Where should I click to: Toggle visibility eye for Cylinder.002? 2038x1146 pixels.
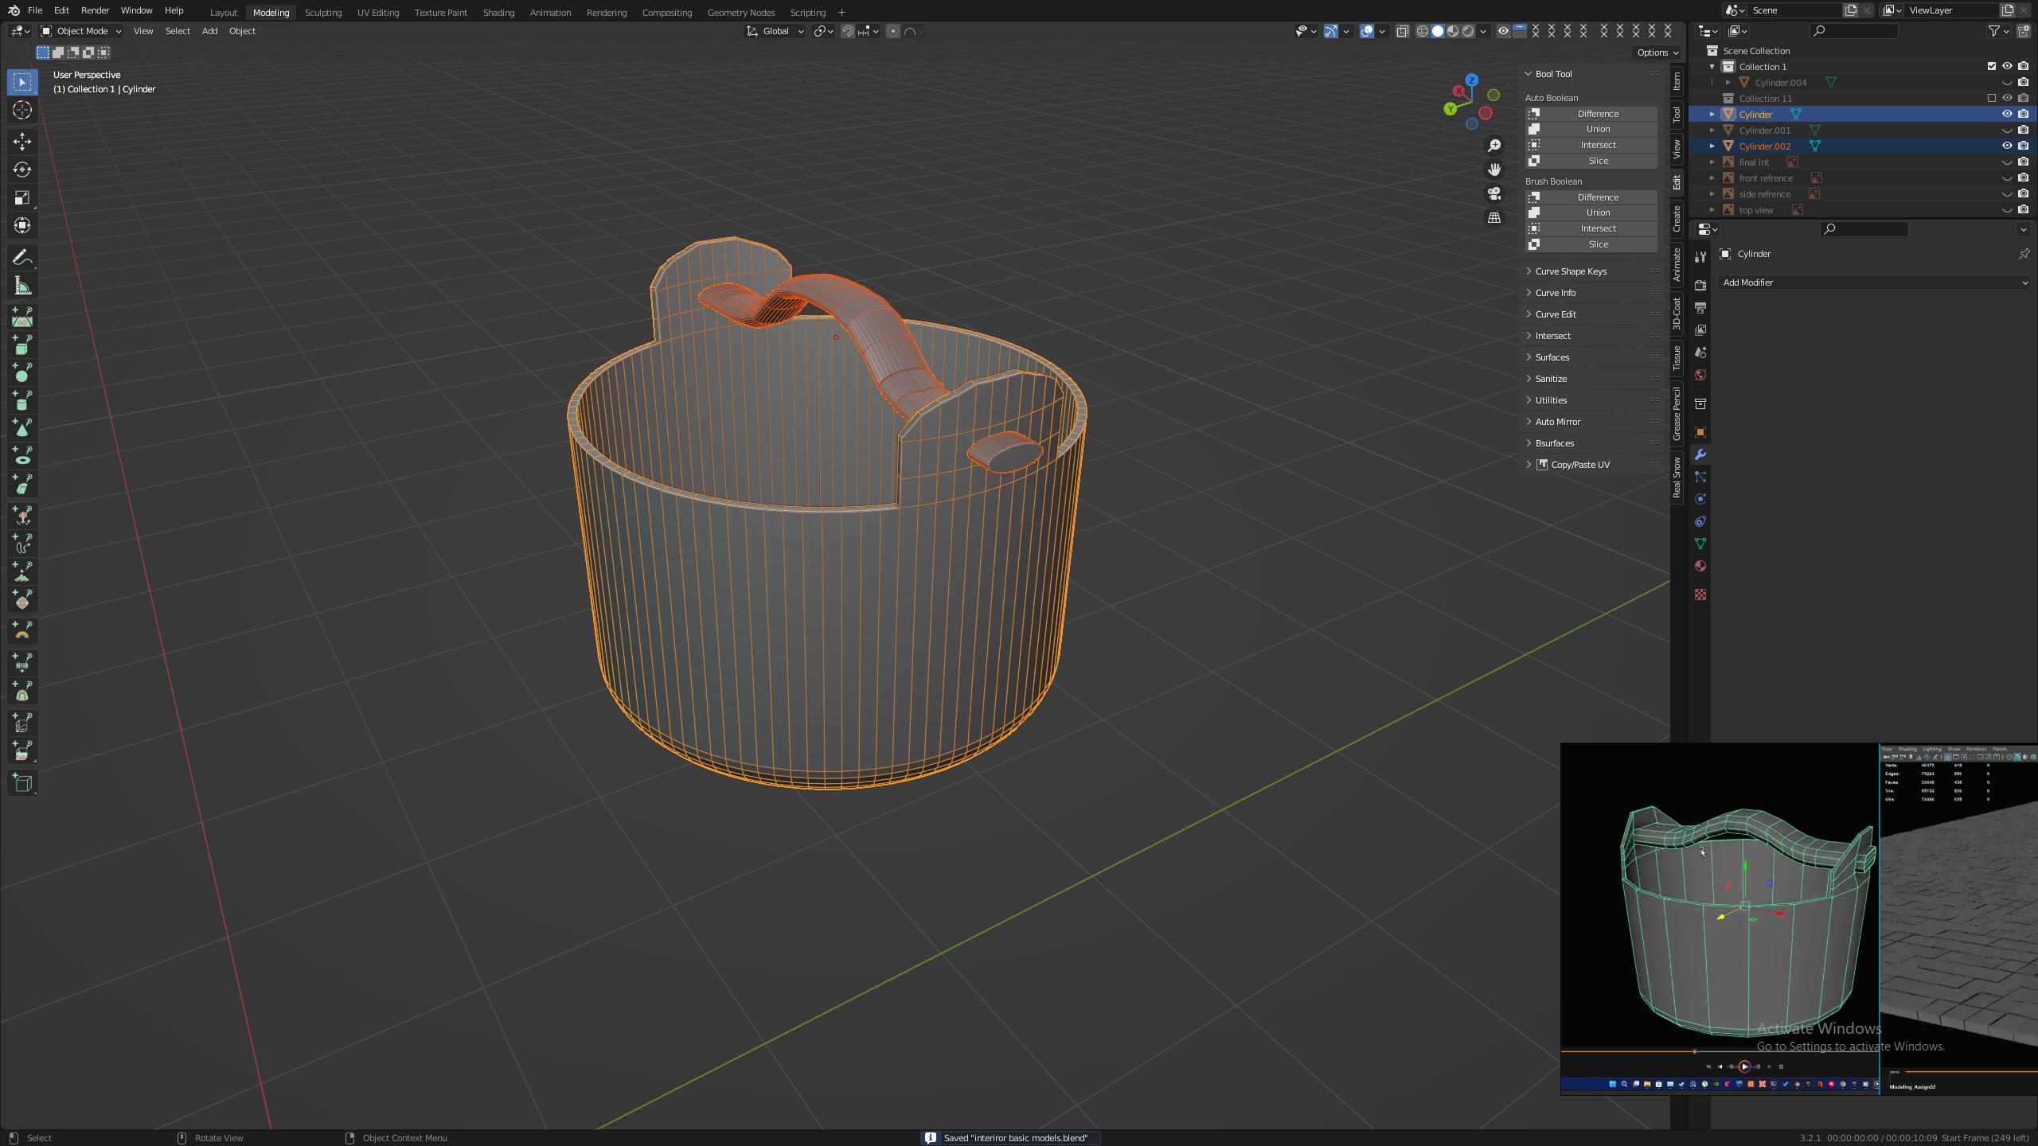click(2007, 146)
